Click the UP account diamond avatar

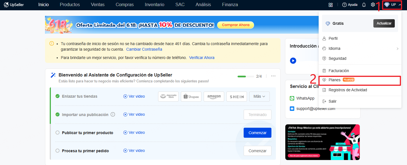click(387, 5)
